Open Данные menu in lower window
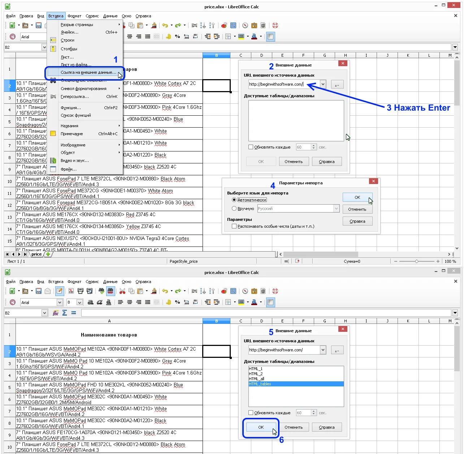Screen dimensions: 464x454 110,282
